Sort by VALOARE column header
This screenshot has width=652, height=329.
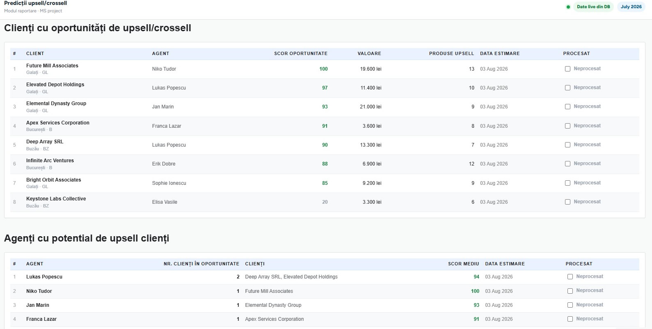pyautogui.click(x=369, y=54)
